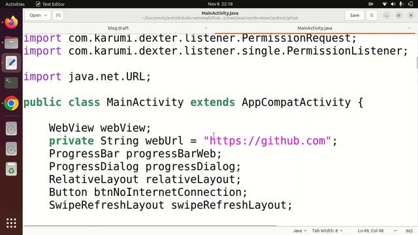
Task: Open Firefox from the dock
Action: 11,22
